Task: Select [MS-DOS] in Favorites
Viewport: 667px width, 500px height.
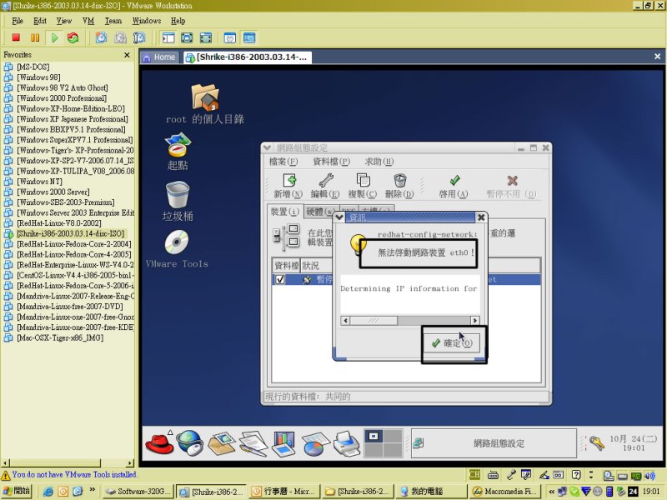Action: pyautogui.click(x=33, y=67)
